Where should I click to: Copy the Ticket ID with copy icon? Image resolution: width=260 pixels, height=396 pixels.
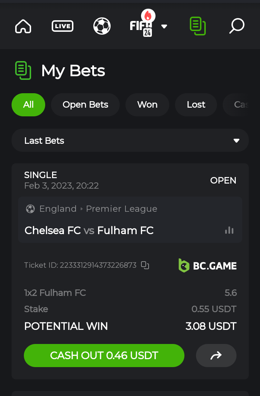pyautogui.click(x=145, y=265)
